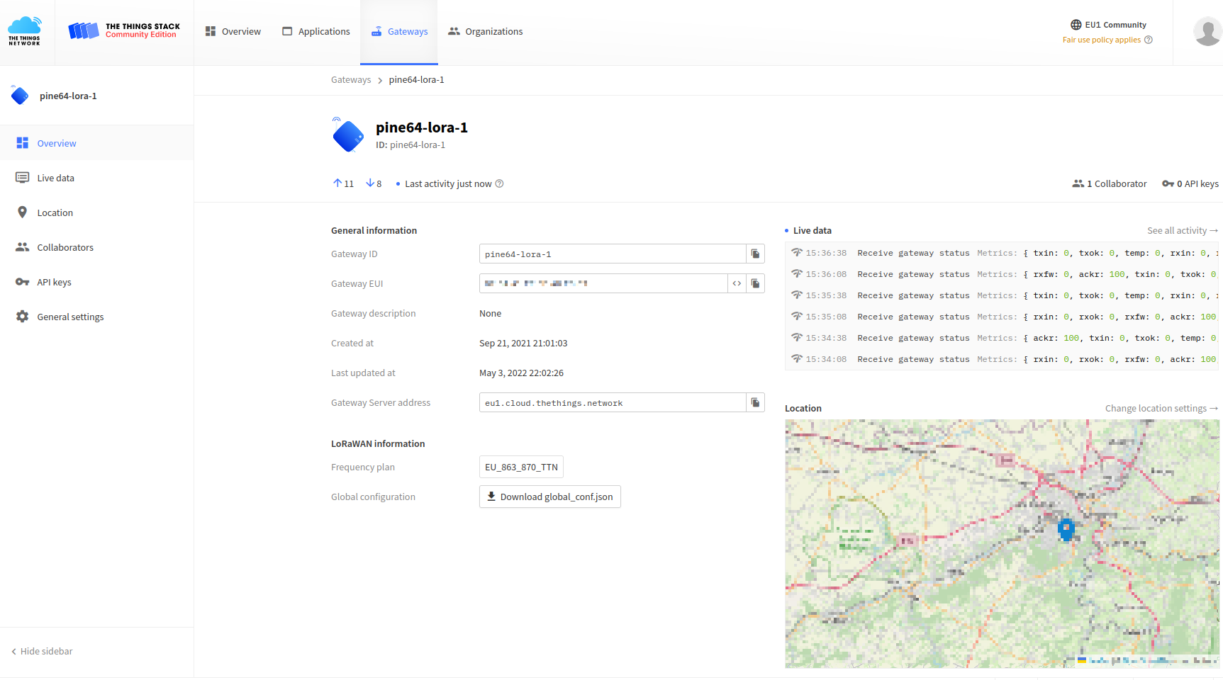Open The Things Network logo
Screen dimensions: 1223x680
coord(25,31)
